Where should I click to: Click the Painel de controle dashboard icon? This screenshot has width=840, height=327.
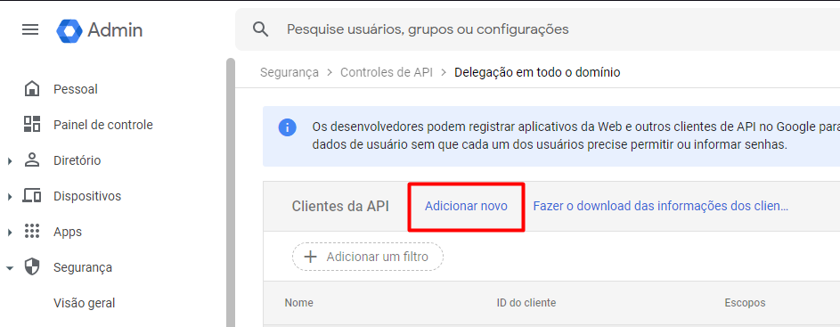pyautogui.click(x=32, y=125)
